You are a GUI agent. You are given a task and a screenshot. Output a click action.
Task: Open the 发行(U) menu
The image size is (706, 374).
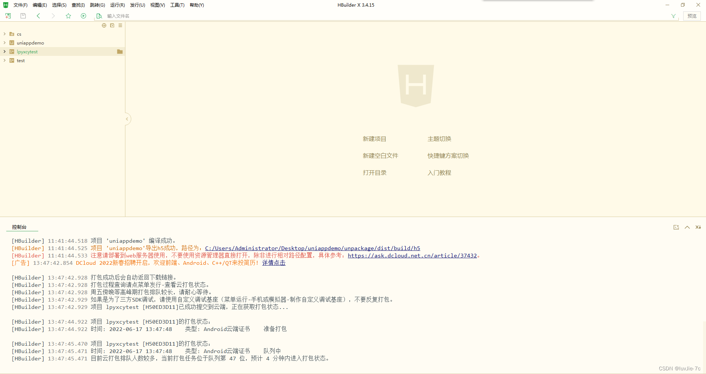[x=137, y=5]
